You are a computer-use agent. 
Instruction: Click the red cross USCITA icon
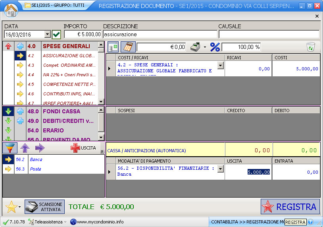75,148
